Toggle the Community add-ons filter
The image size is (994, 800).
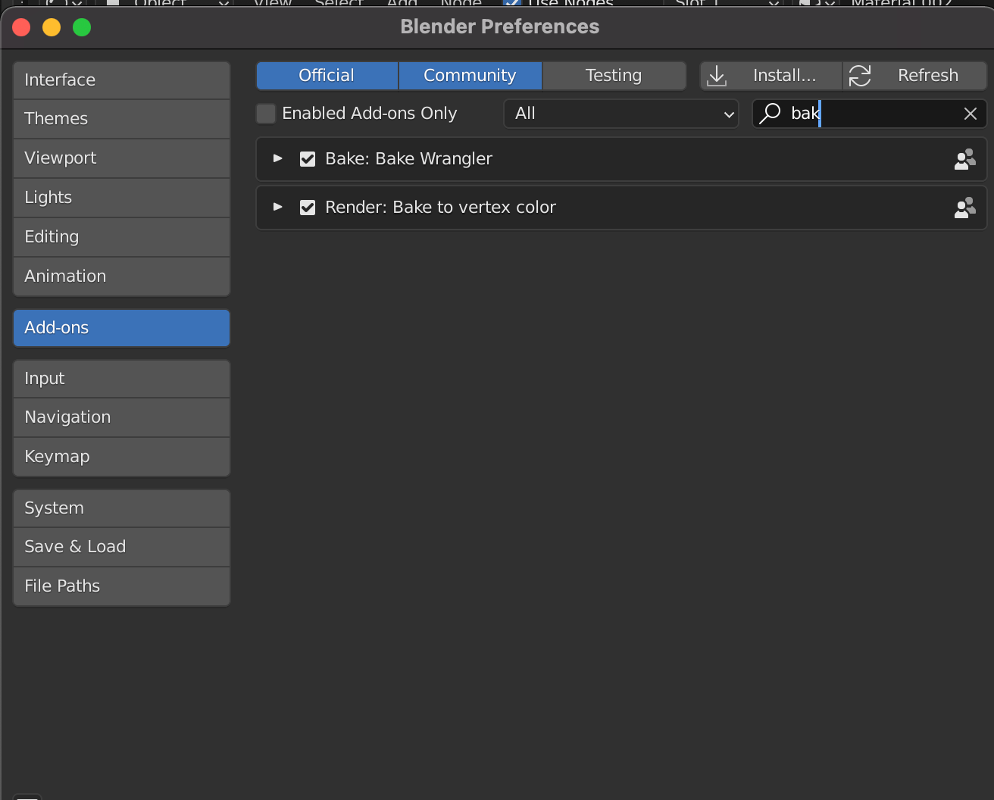pyautogui.click(x=470, y=76)
